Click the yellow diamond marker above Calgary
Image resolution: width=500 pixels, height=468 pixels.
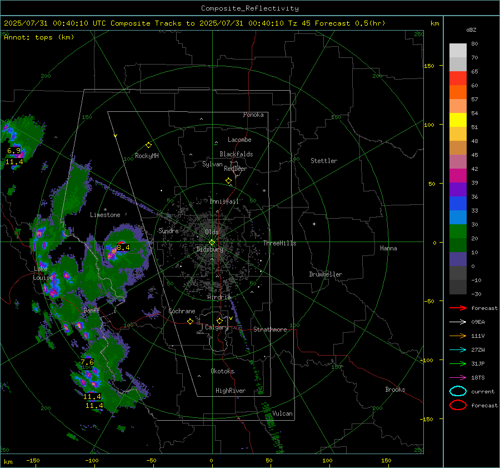(219, 321)
